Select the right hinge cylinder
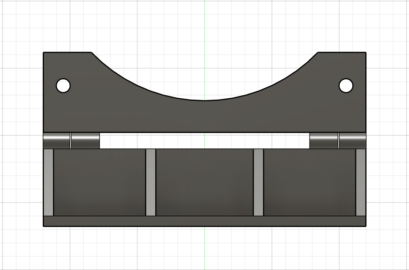The width and height of the screenshot is (409, 270). click(352, 140)
